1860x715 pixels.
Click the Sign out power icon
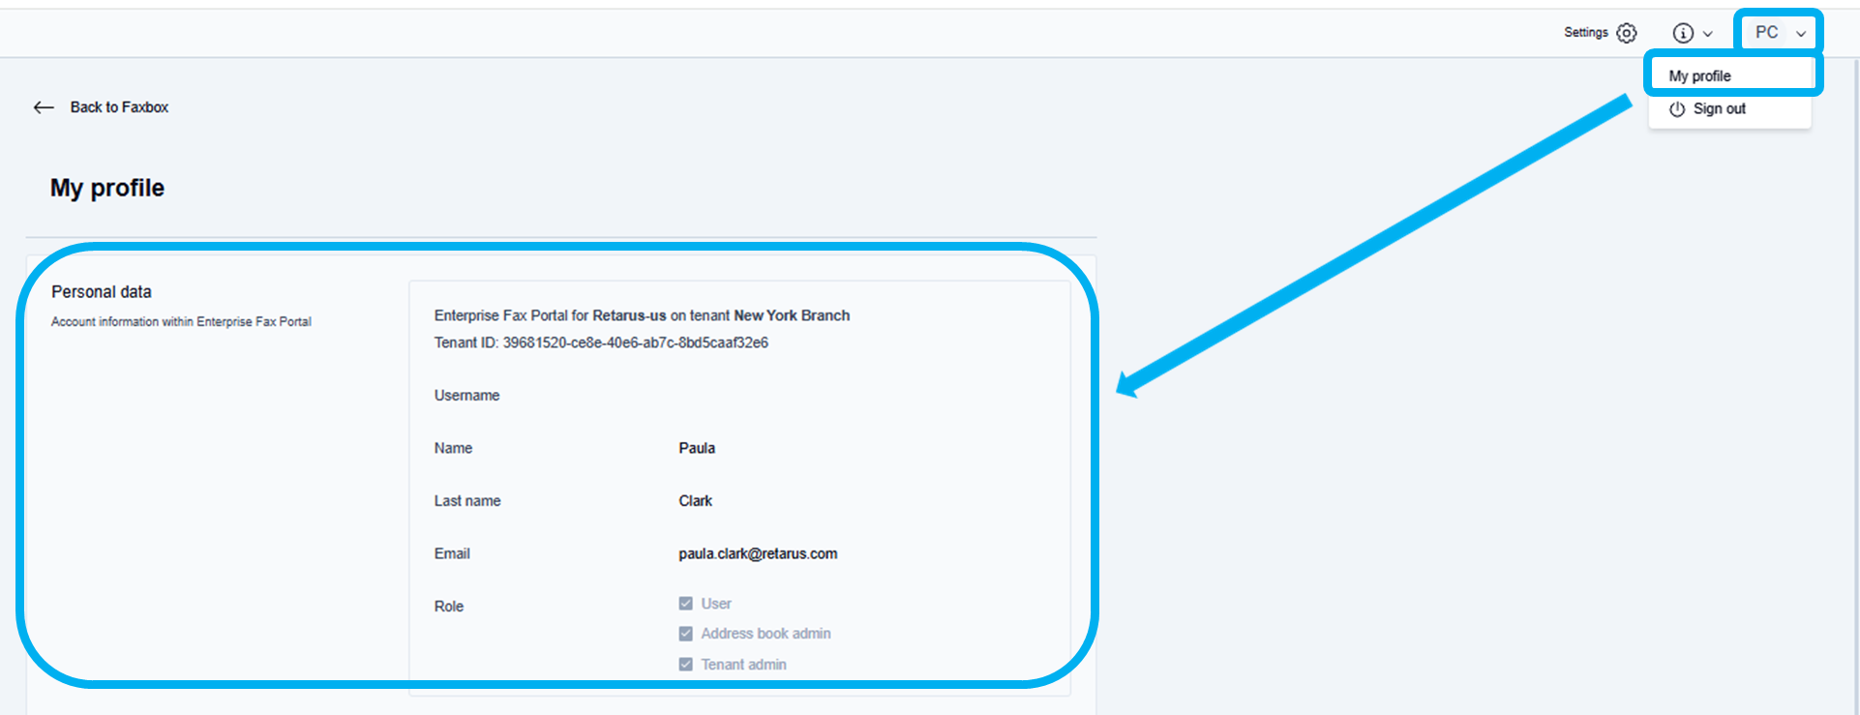[1677, 109]
